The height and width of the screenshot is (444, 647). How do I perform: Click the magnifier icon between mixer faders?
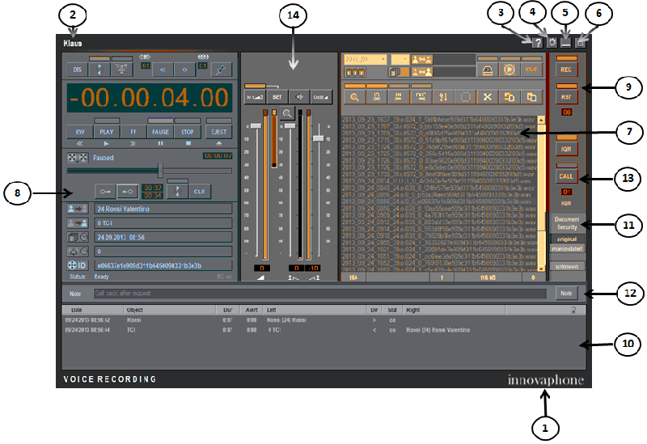286,112
